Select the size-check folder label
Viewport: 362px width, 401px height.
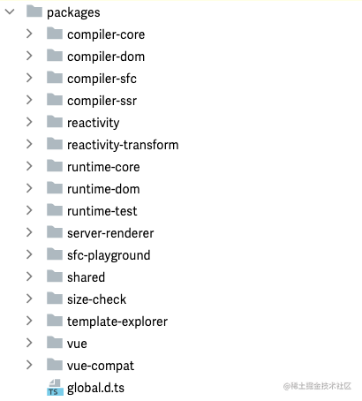coord(96,299)
